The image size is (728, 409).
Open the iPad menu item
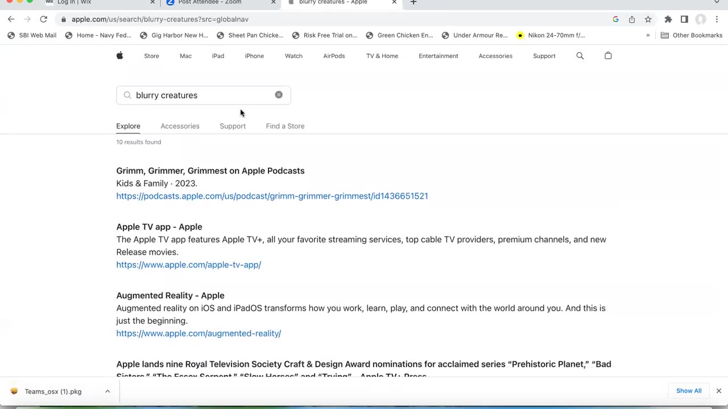pos(218,56)
